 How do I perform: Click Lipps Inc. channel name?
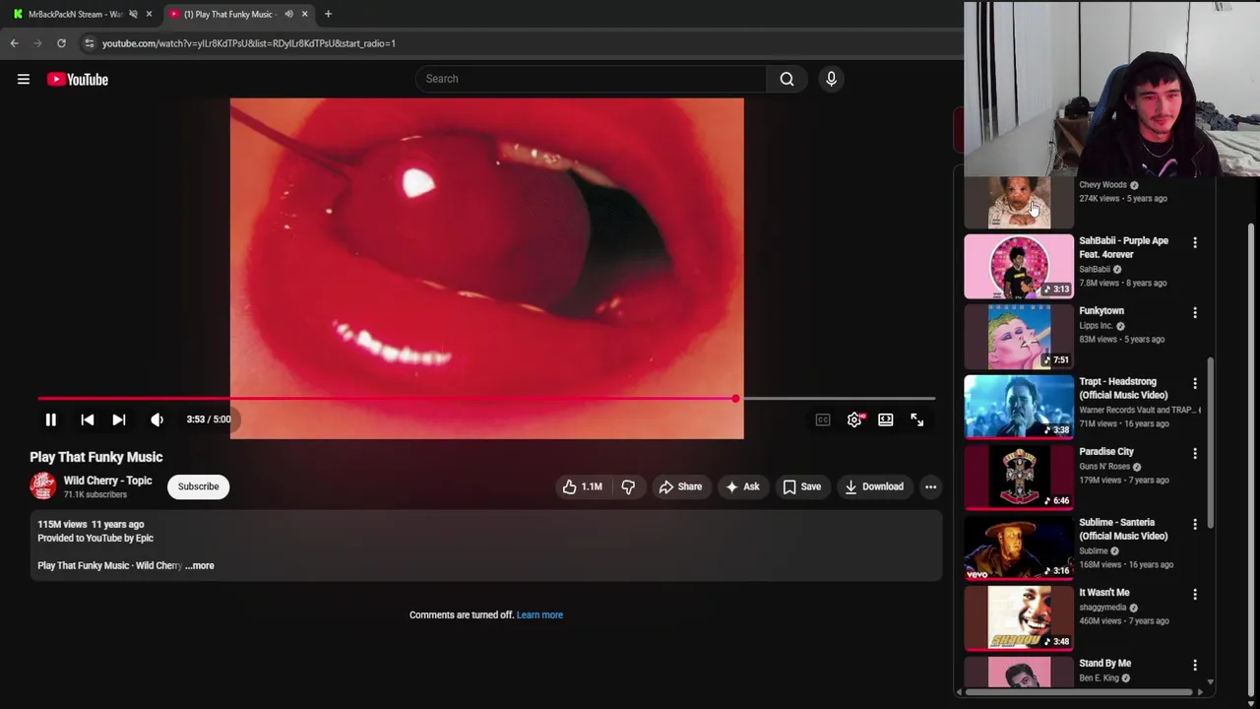coord(1096,326)
